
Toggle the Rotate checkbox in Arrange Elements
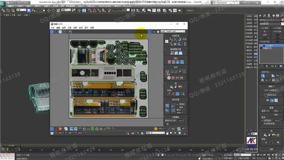click(177, 107)
